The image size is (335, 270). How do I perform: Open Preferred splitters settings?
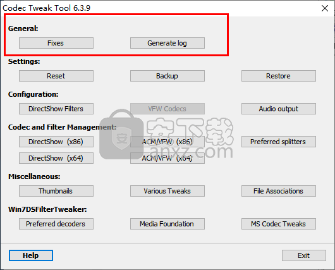pyautogui.click(x=279, y=142)
